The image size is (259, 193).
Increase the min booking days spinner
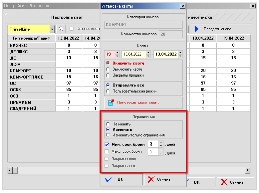(x=161, y=143)
